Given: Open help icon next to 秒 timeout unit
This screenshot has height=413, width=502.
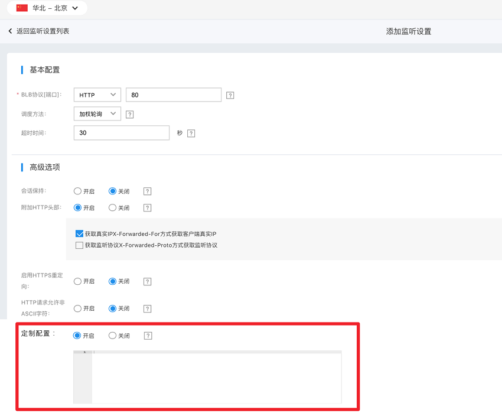Looking at the screenshot, I should (x=191, y=134).
